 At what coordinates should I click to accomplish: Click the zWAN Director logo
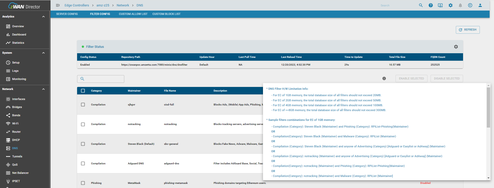click(x=24, y=6)
